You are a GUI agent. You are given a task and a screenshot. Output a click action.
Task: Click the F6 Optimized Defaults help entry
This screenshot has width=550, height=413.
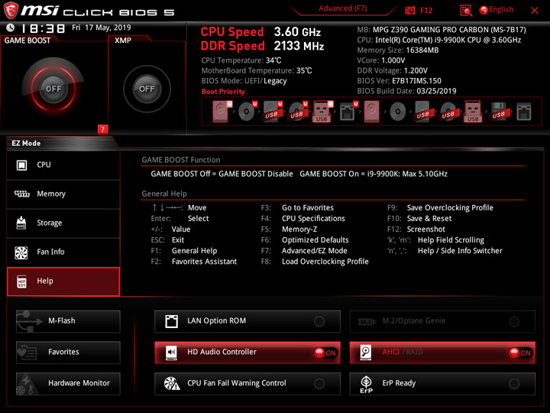pyautogui.click(x=305, y=240)
